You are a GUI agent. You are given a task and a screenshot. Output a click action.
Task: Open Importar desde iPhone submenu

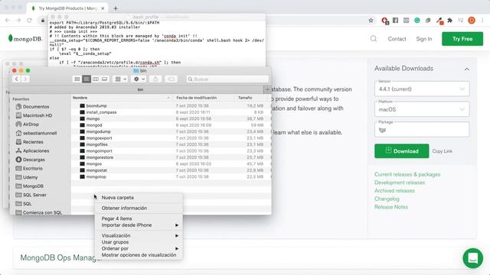[139, 225]
